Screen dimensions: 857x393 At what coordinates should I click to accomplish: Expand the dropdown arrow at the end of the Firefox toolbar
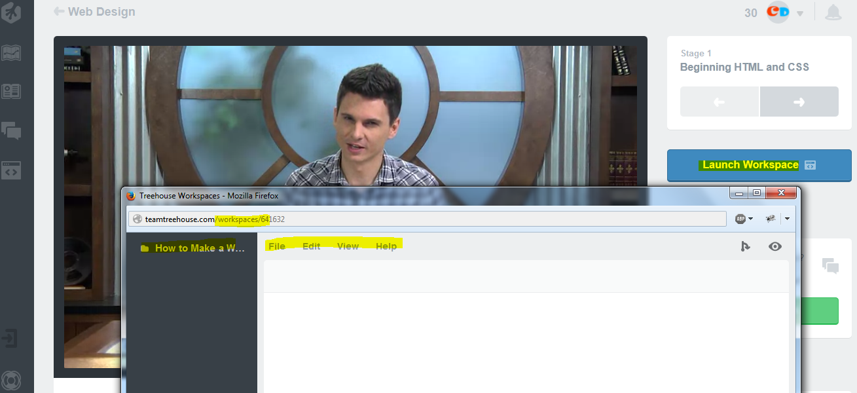tap(788, 219)
